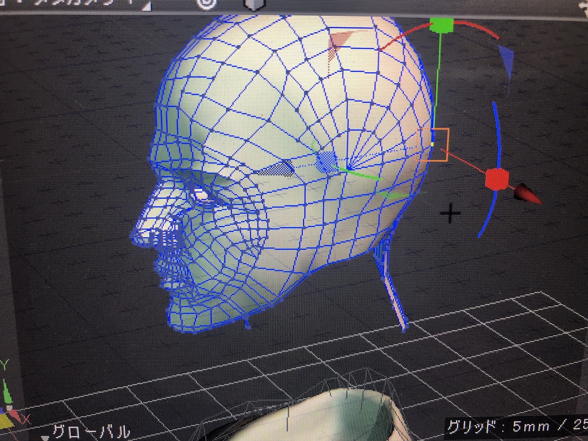Click the pale red arrow on the head top
The height and width of the screenshot is (441, 588).
click(339, 46)
